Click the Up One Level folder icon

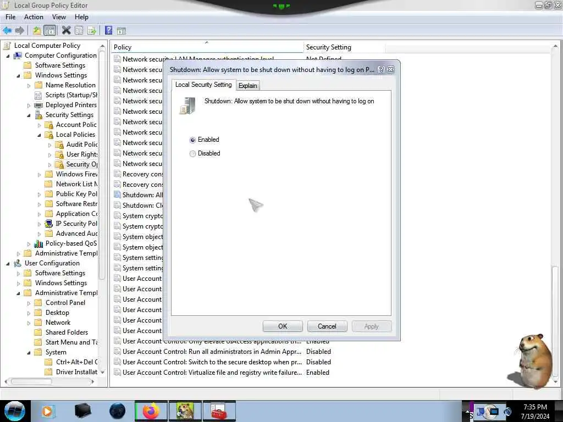37,31
